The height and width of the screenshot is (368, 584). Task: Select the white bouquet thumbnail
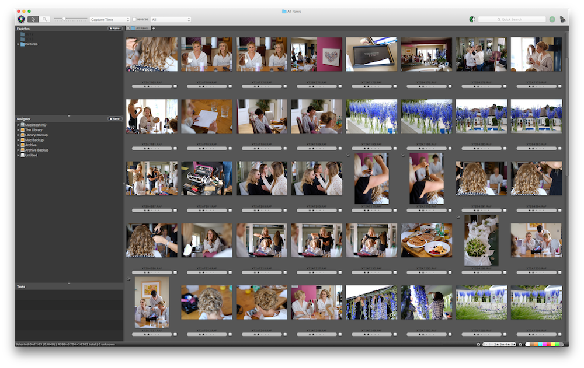click(x=481, y=240)
